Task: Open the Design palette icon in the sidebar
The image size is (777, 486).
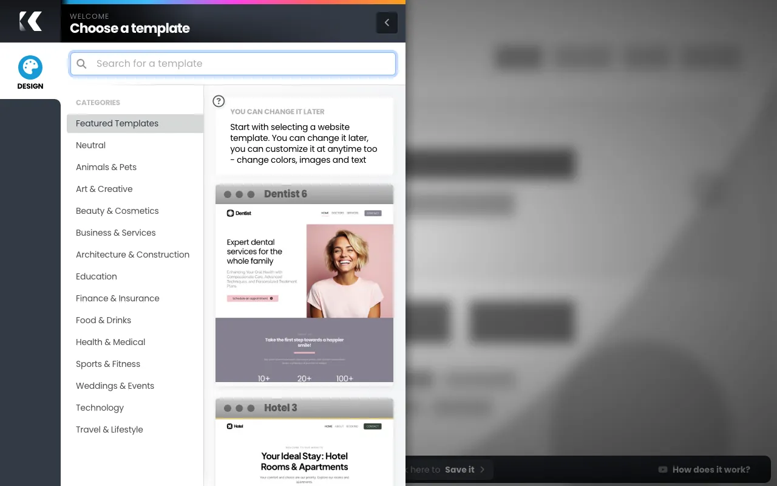Action: click(30, 67)
